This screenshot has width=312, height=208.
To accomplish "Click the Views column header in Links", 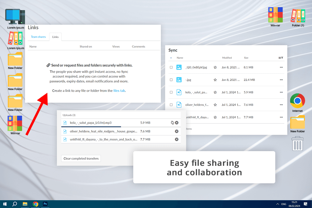I will [x=116, y=46].
